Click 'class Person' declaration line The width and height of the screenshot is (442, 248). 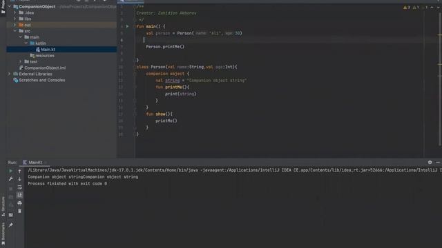186,67
